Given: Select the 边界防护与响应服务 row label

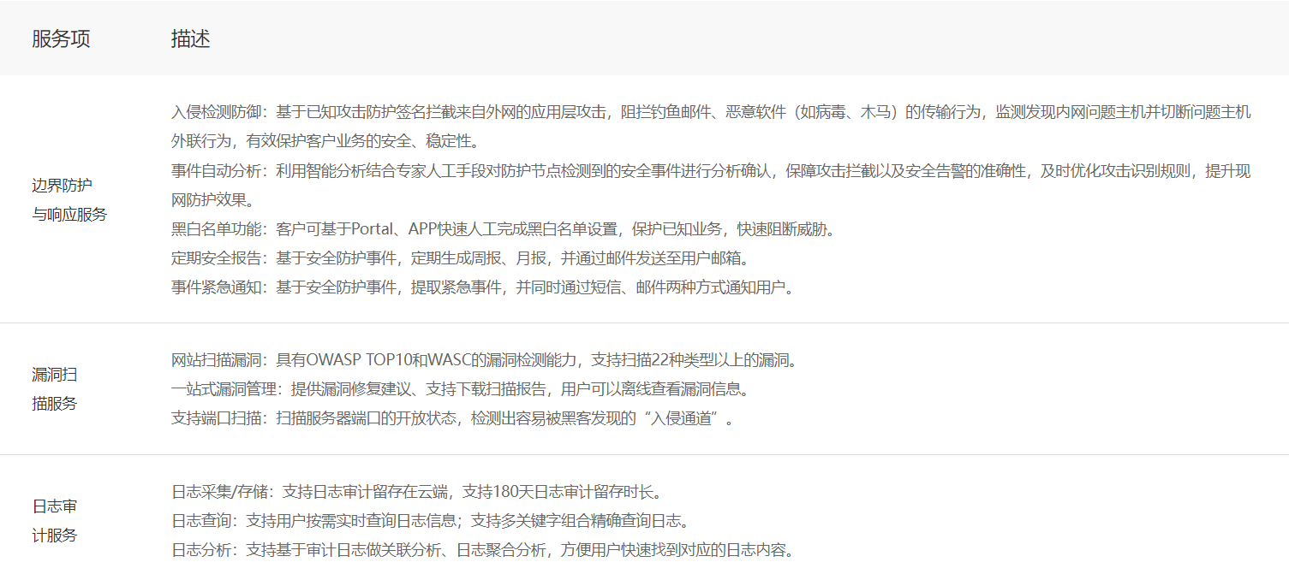Looking at the screenshot, I should point(69,200).
